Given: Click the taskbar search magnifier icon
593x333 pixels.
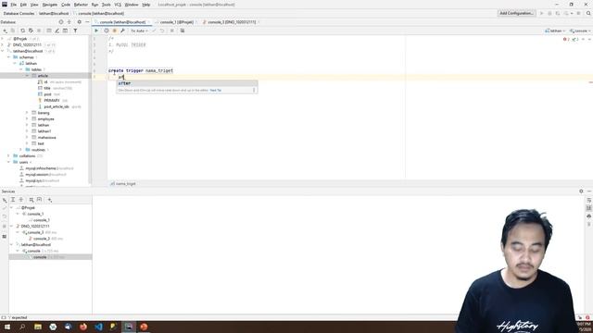Looking at the screenshot, I should point(22,327).
